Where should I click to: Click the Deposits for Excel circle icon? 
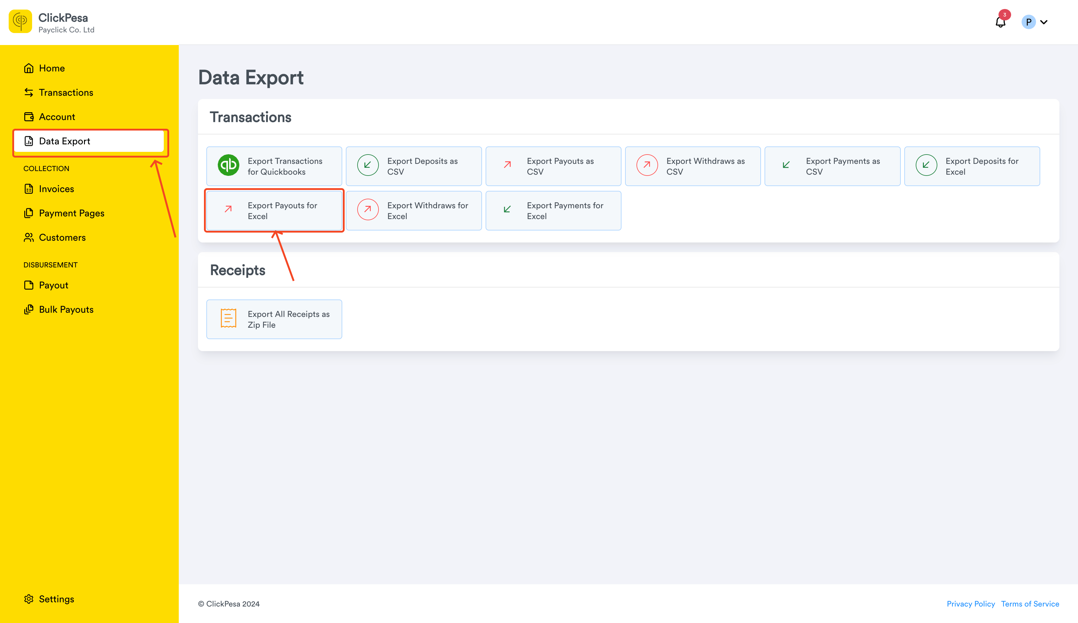tap(926, 165)
